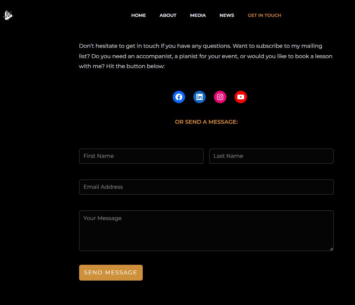Click inside the Your Message textarea

(206, 230)
